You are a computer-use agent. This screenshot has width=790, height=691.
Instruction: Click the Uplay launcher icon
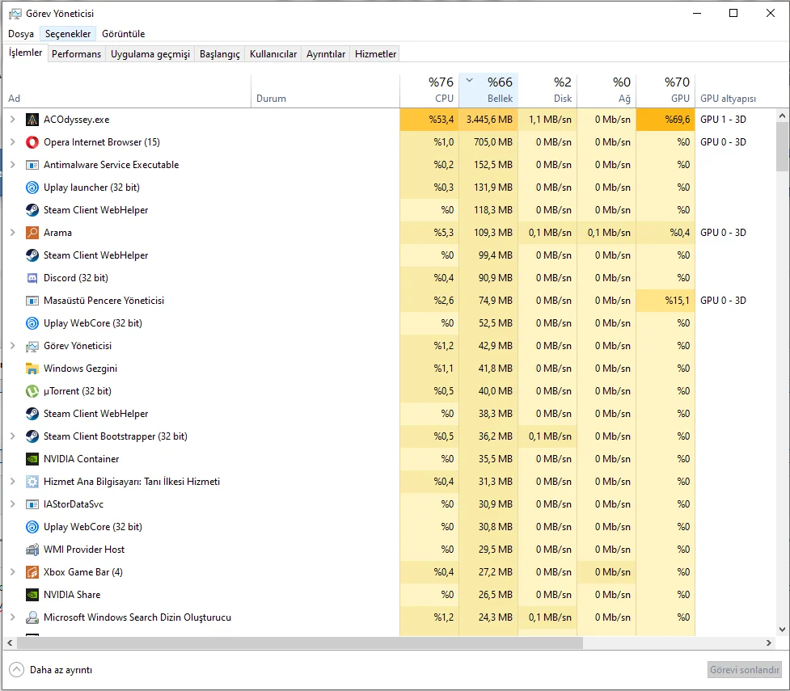(x=32, y=187)
